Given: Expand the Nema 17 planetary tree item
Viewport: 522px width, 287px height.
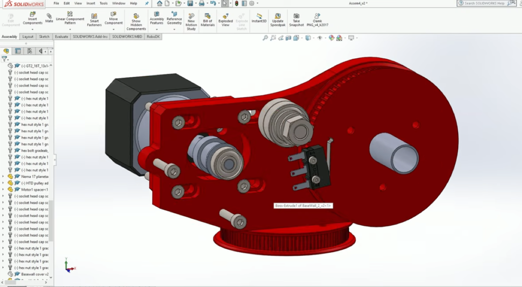Looking at the screenshot, I should click(3, 177).
